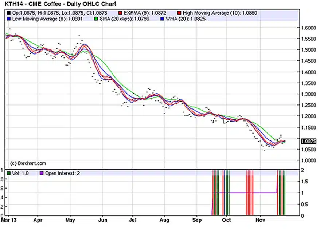
Task: Click the green SMA (20 days) swatch
Action: [x=96, y=18]
